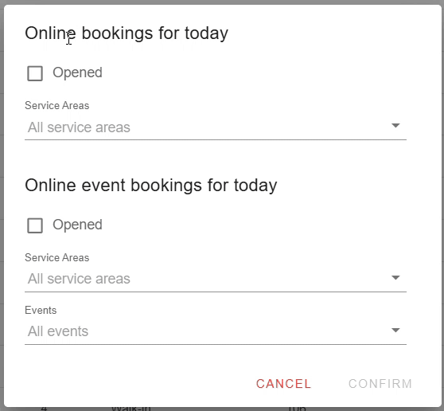Tick the Opened checkbox under Online event bookings
Screen dimensions: 444x411
[35, 225]
